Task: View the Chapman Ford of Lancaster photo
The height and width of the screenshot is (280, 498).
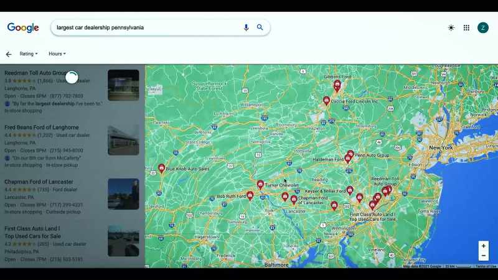Action: tap(123, 194)
